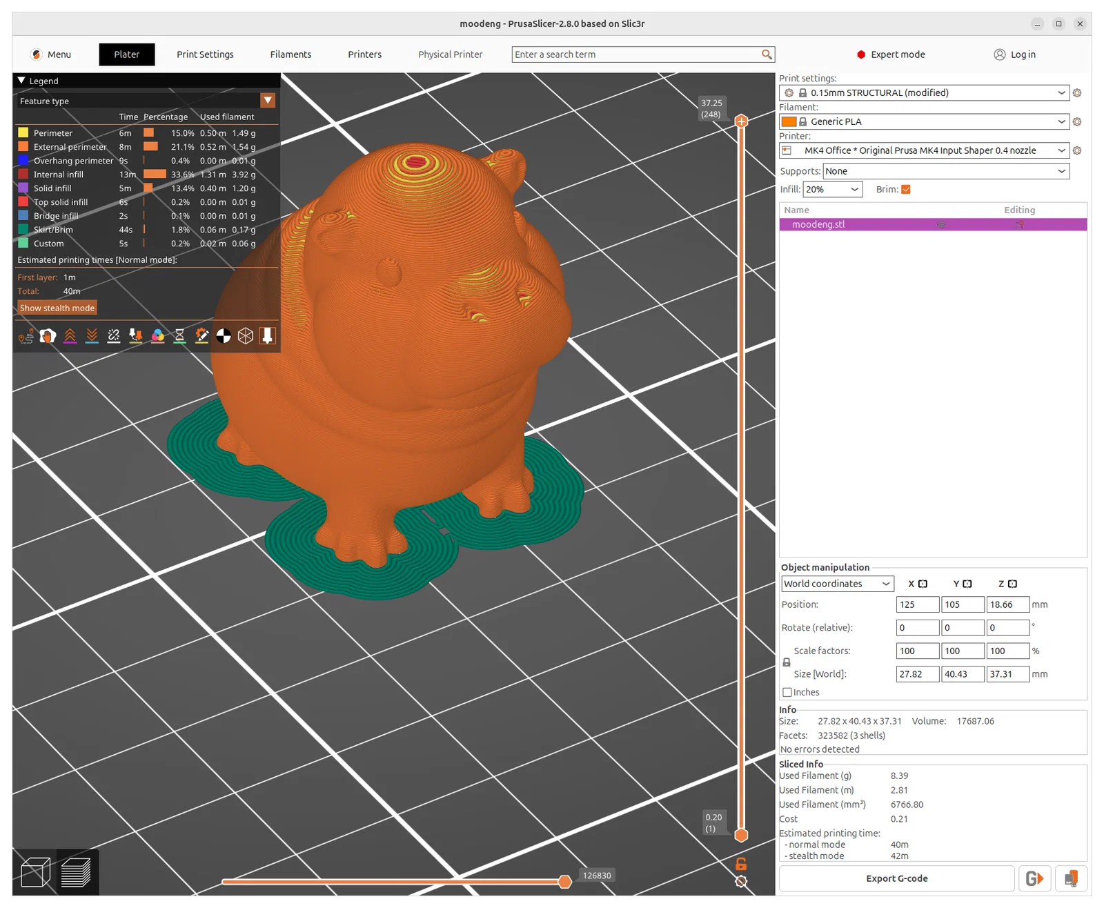Toggle Custom G-codes visibility icon
Image resolution: width=1104 pixels, height=908 pixels.
(201, 336)
